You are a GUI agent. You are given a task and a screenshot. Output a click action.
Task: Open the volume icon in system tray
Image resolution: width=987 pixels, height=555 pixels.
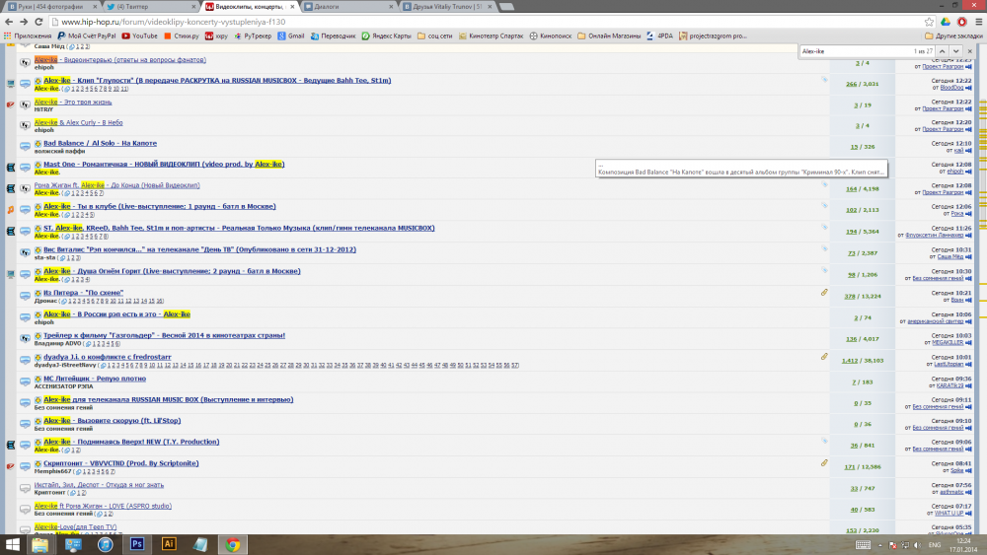[917, 545]
